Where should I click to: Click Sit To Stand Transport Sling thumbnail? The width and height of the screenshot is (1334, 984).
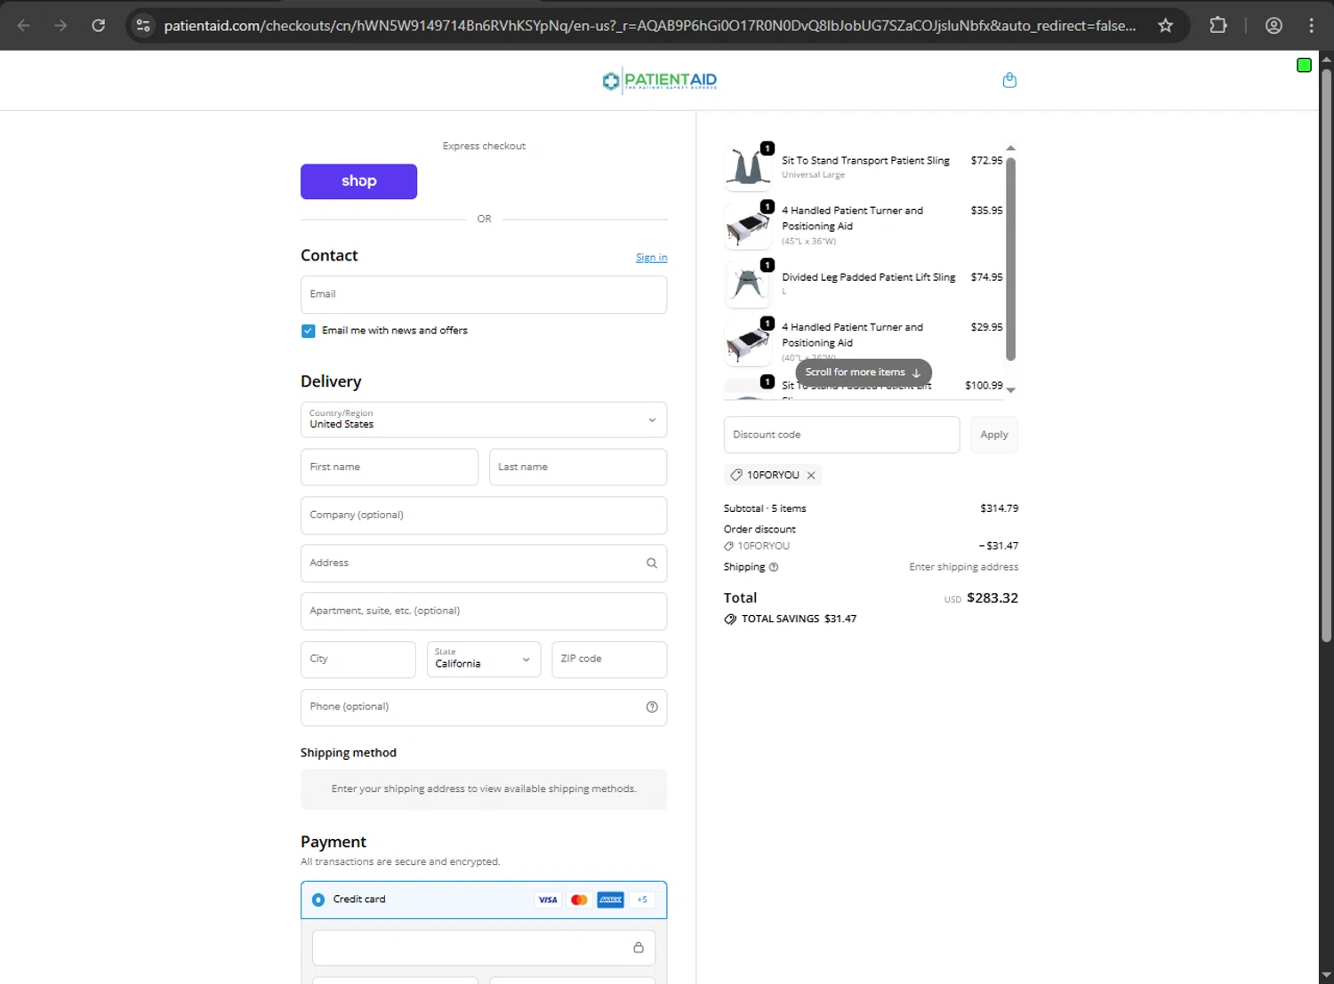point(748,168)
